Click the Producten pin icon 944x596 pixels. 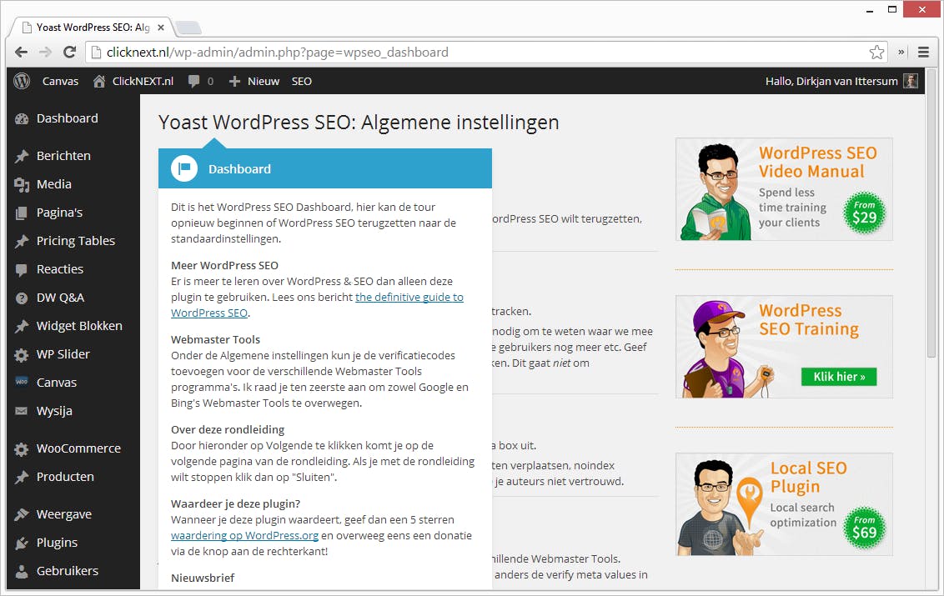22,478
